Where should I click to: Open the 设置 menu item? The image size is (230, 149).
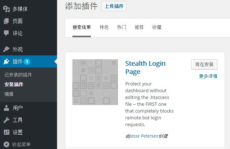coord(29,132)
